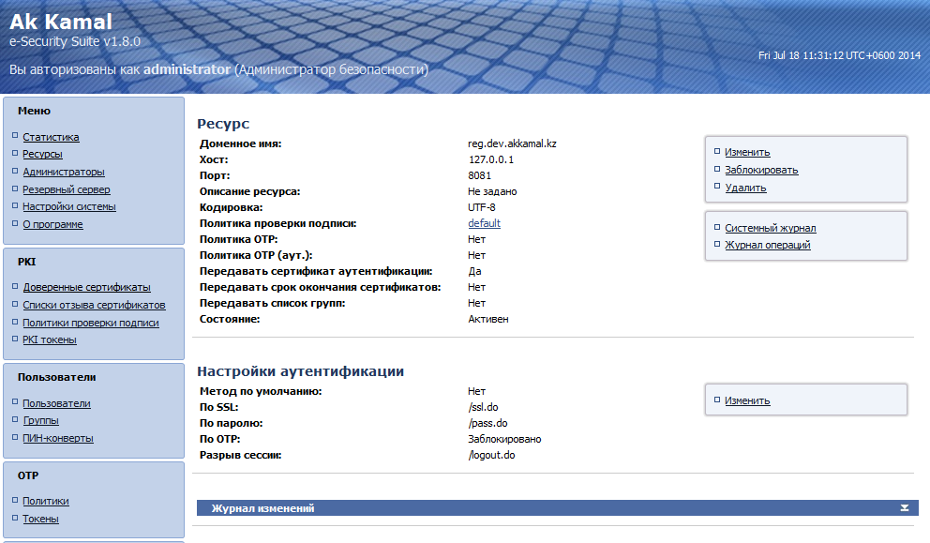Open Резервный сервер settings

[x=67, y=189]
